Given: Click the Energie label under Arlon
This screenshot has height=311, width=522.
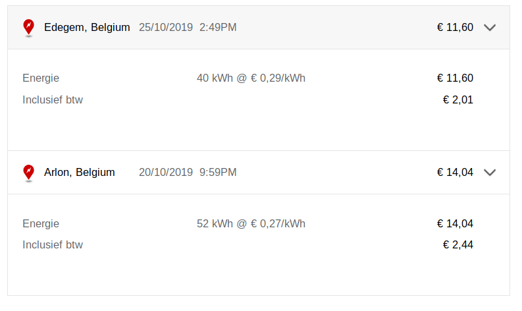Looking at the screenshot, I should pyautogui.click(x=41, y=223).
